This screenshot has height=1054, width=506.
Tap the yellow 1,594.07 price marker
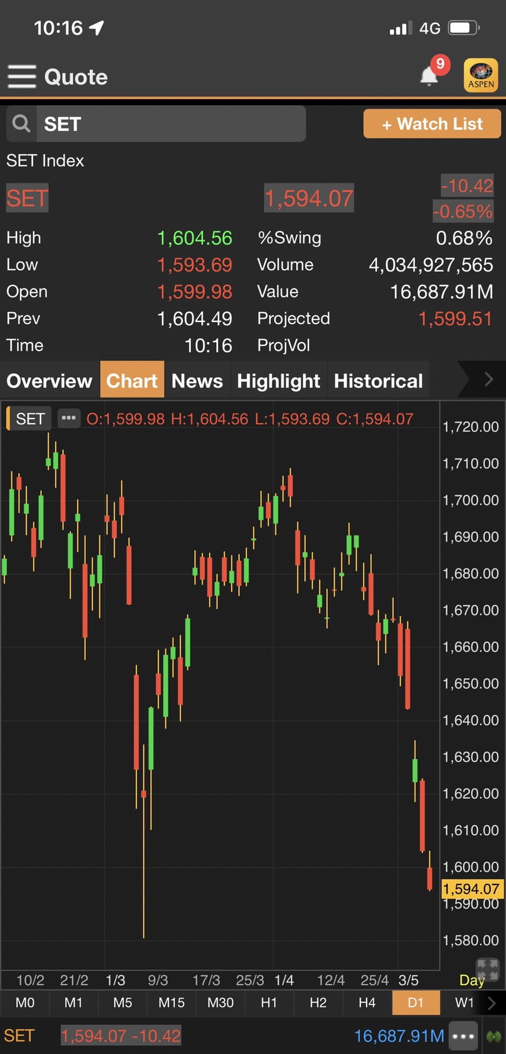click(x=471, y=889)
